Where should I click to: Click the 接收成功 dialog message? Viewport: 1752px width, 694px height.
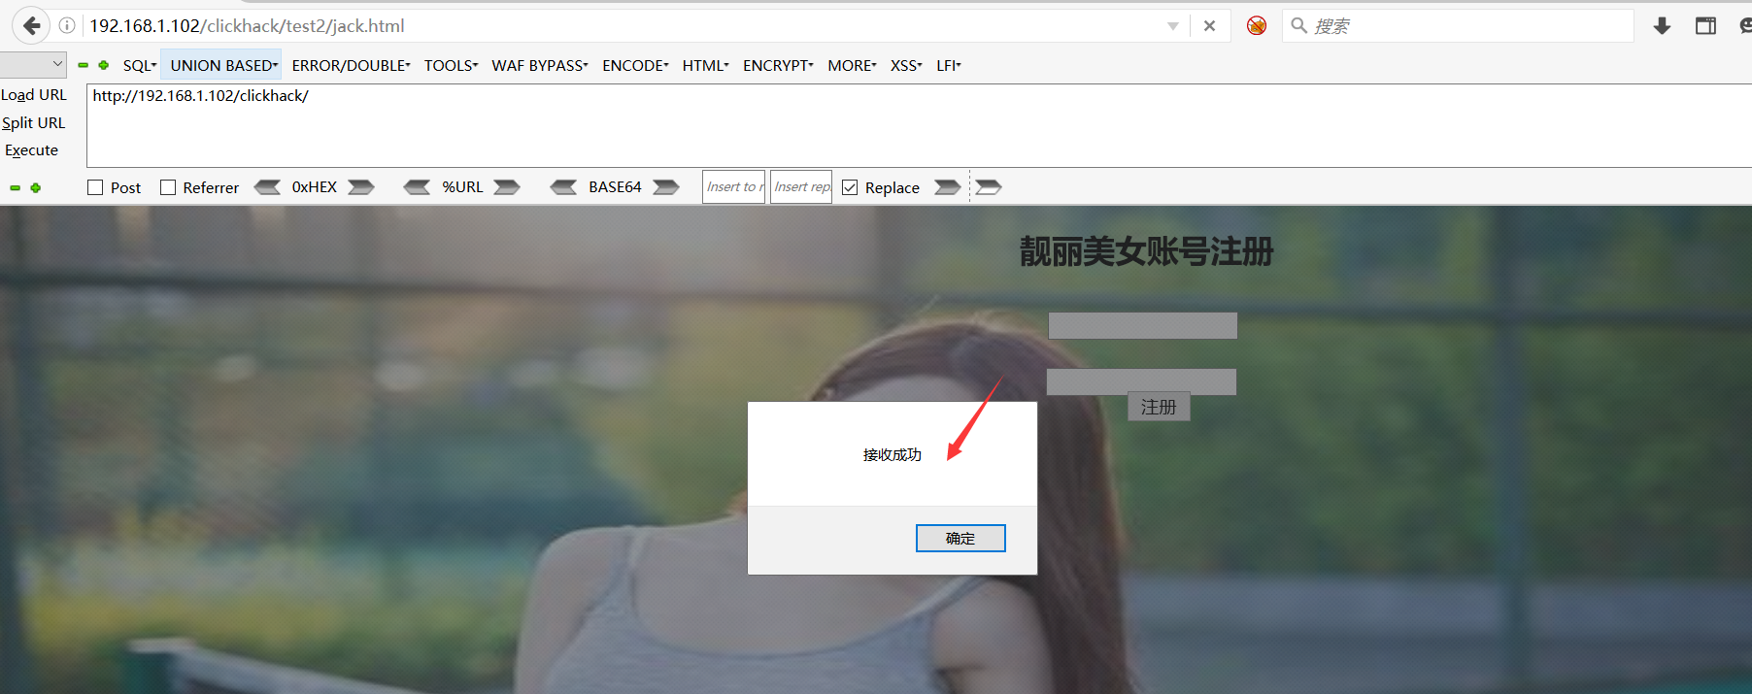(x=893, y=454)
